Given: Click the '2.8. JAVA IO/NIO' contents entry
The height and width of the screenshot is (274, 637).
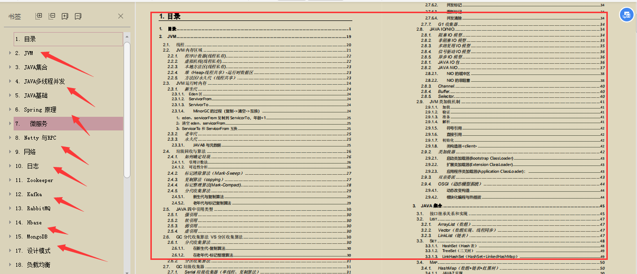Looking at the screenshot, I should tap(510, 29).
